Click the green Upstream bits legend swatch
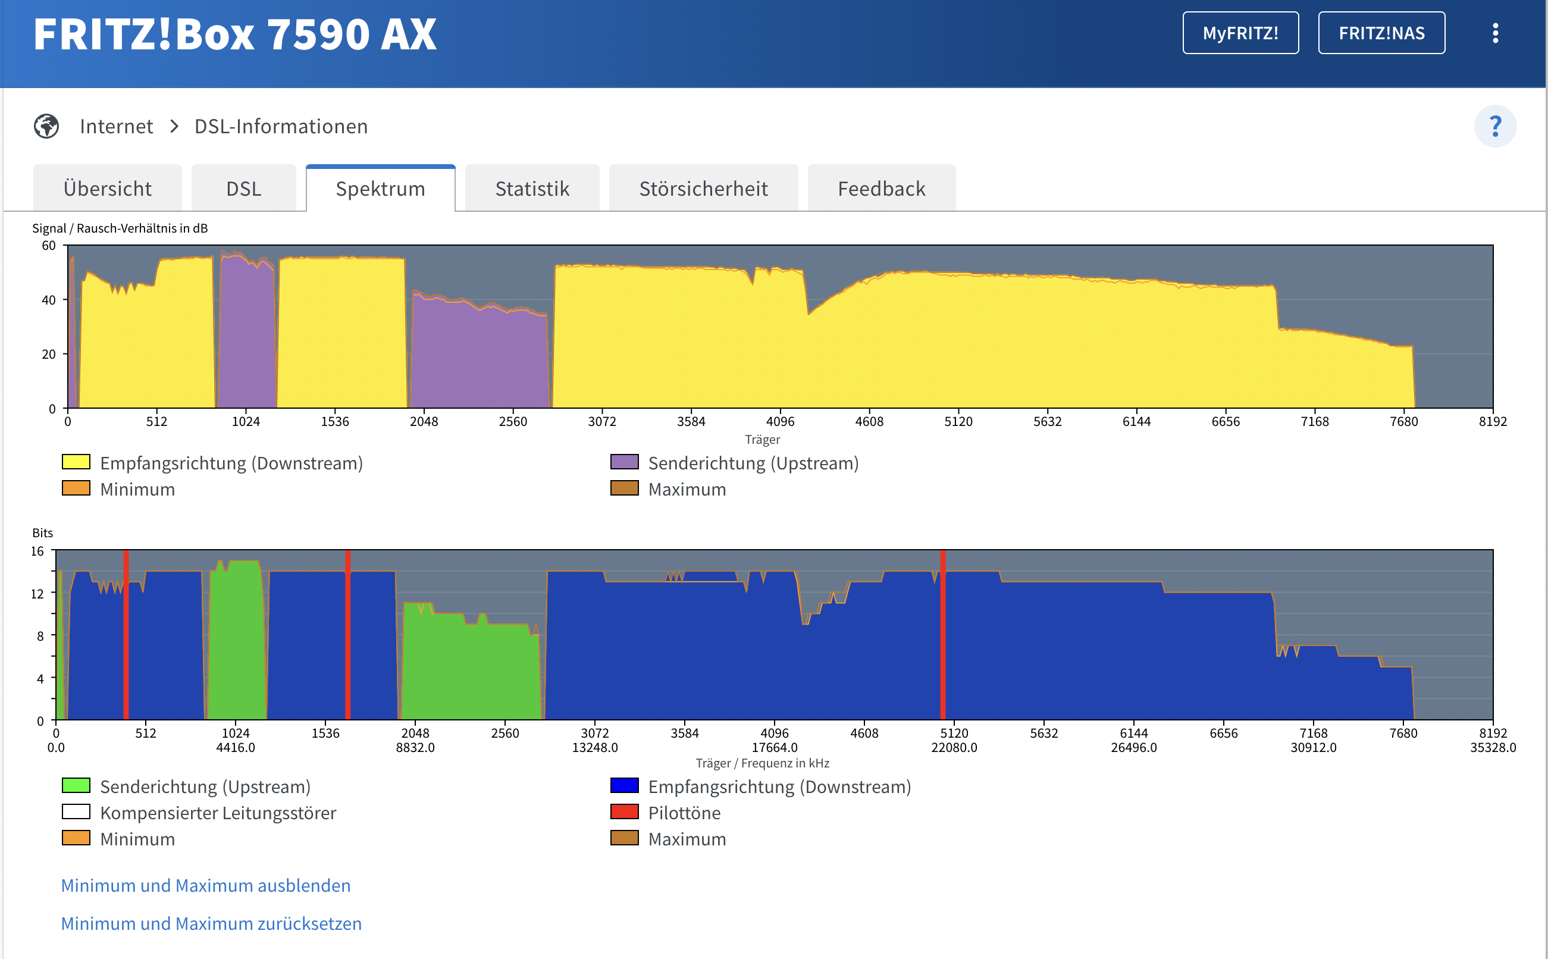 tap(76, 785)
